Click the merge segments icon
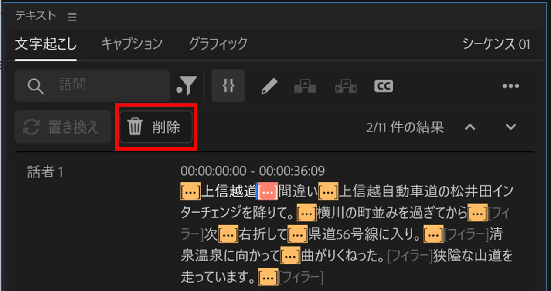Image resolution: width=551 pixels, height=291 pixels. coord(305,86)
